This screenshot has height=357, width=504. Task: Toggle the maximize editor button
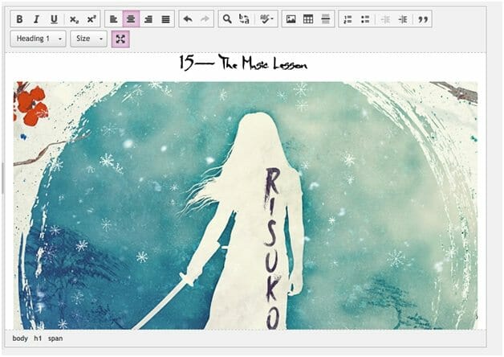120,39
